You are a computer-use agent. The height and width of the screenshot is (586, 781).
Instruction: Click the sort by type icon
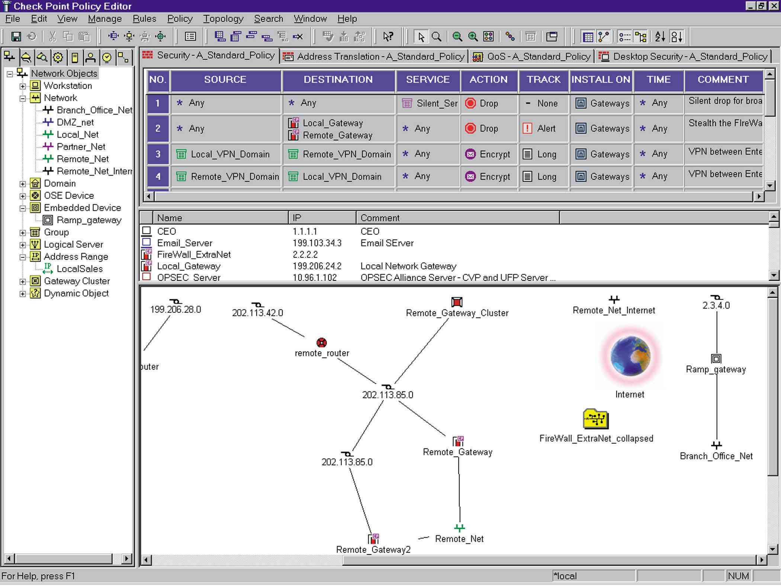[x=676, y=36]
